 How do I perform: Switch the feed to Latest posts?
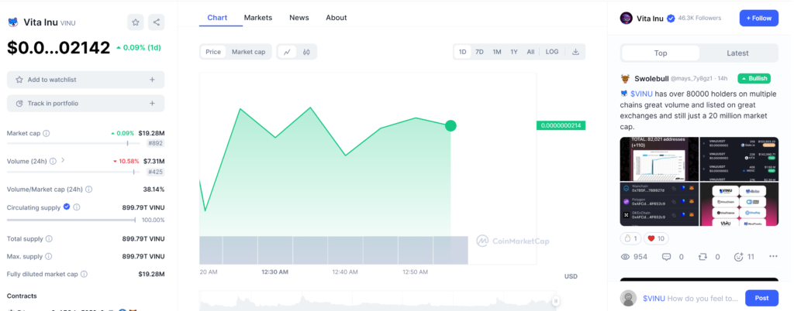(737, 53)
